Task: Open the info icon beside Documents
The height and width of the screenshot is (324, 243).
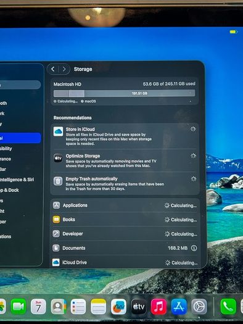Action: pos(194,248)
